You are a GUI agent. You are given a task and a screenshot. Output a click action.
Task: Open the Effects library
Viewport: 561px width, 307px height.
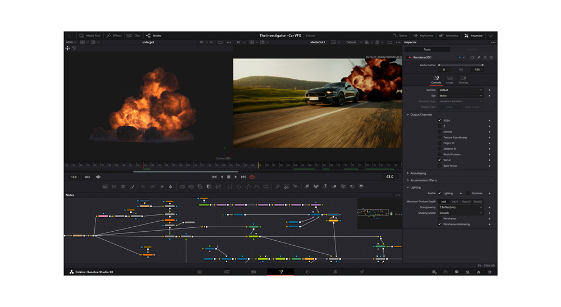(x=114, y=35)
